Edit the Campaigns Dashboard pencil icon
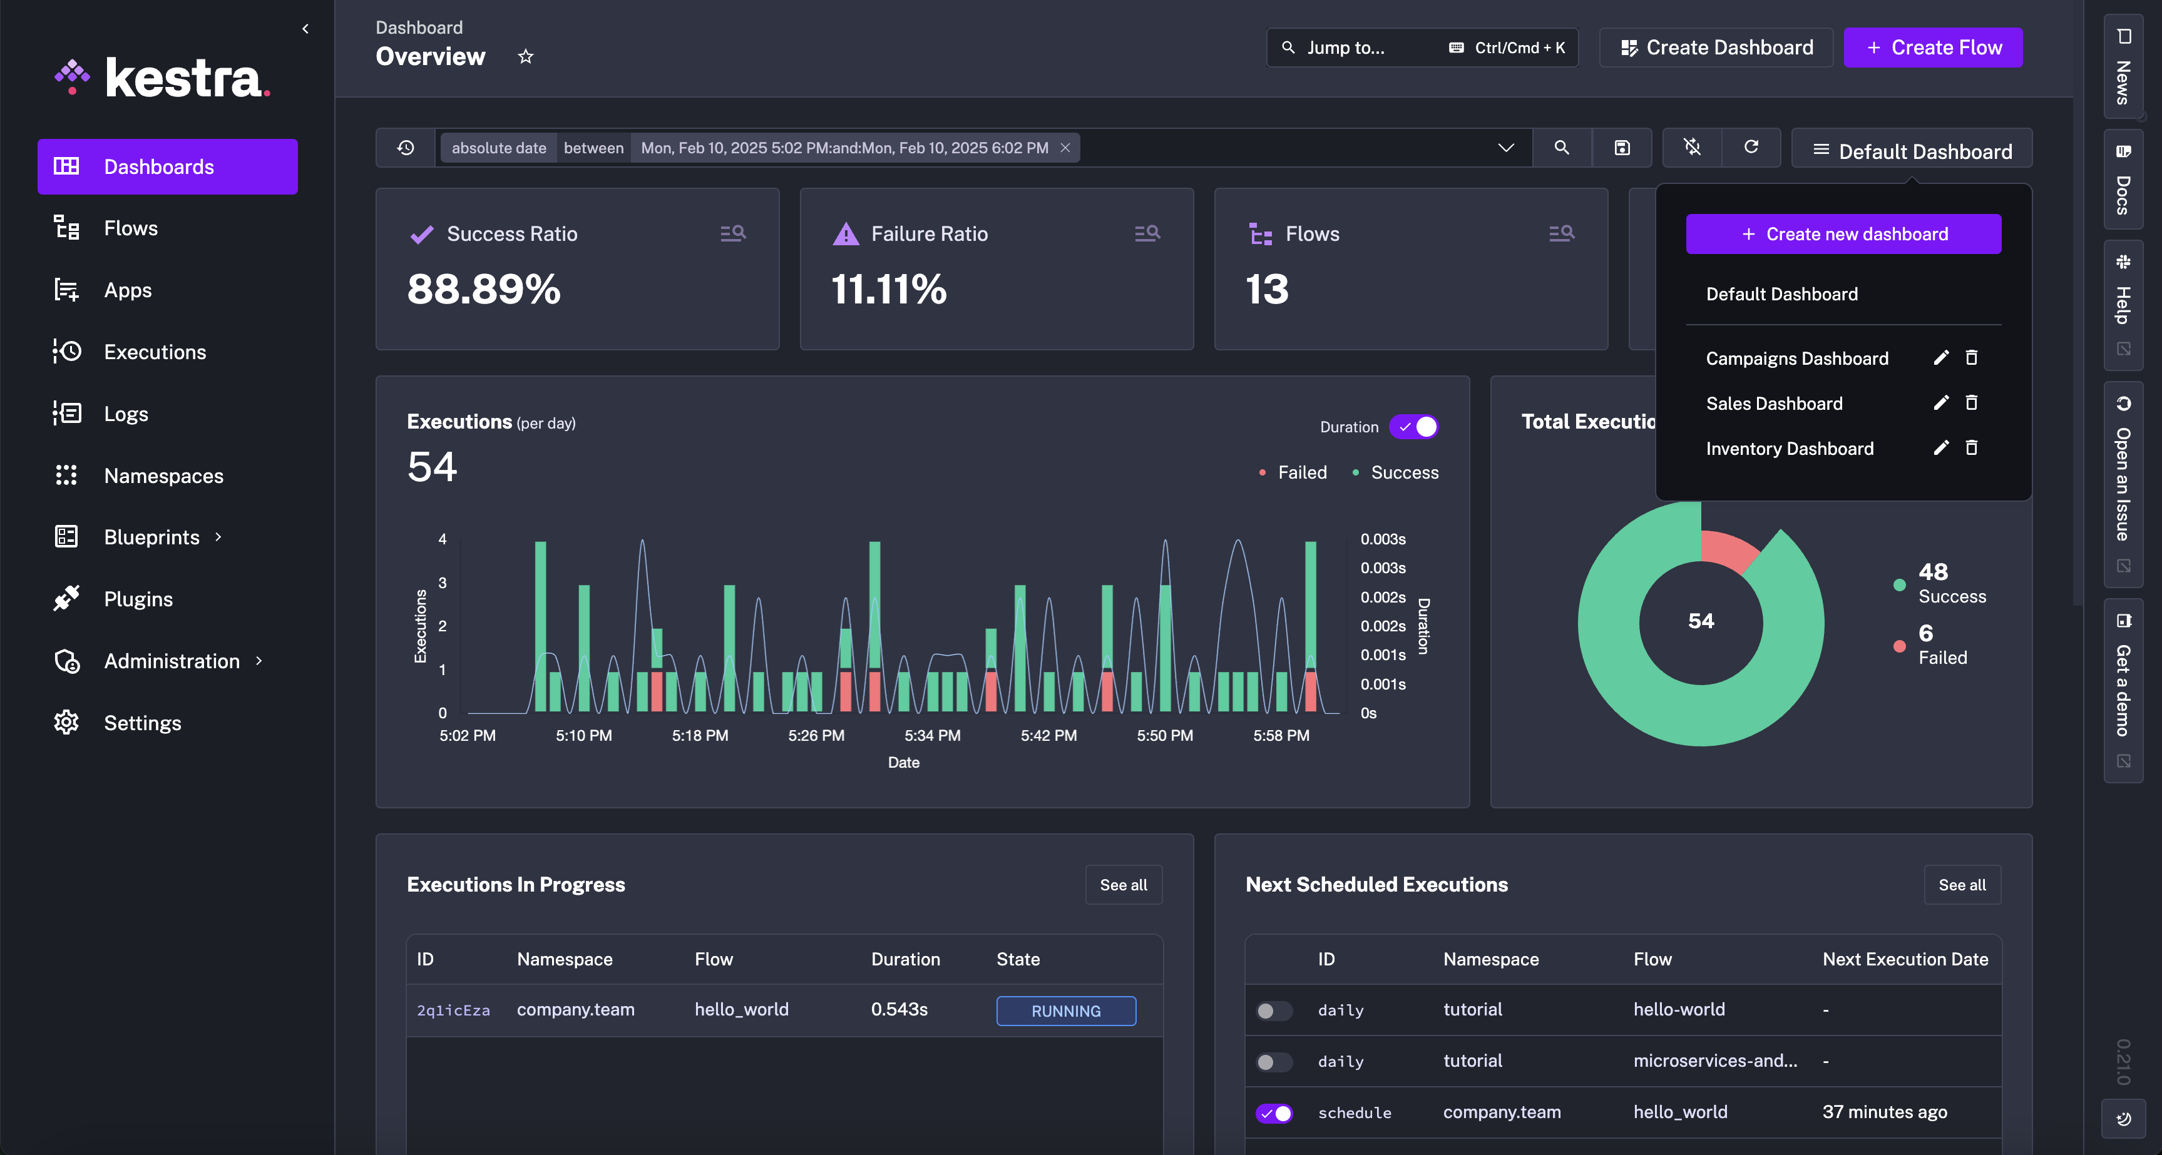2162x1155 pixels. coord(1940,358)
